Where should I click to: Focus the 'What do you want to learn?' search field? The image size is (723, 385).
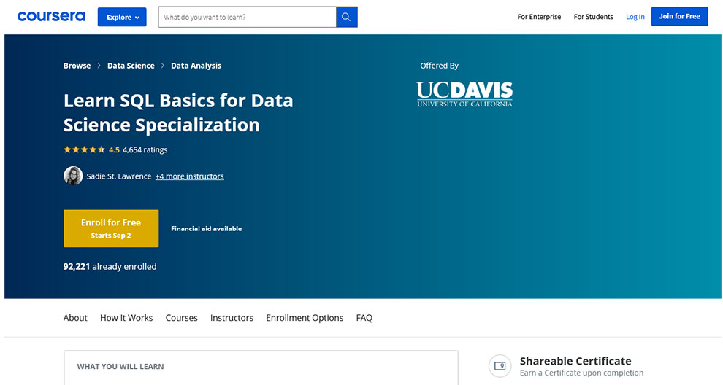(247, 17)
